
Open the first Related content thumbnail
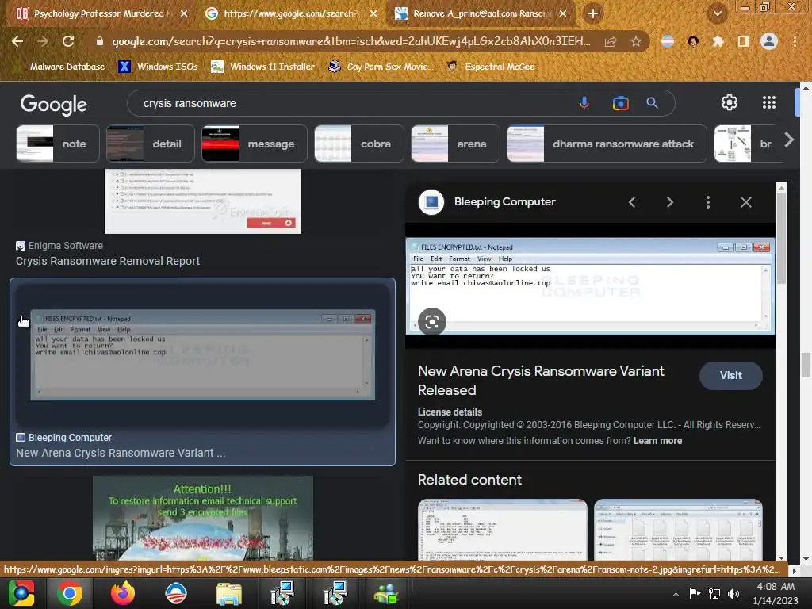click(x=502, y=529)
